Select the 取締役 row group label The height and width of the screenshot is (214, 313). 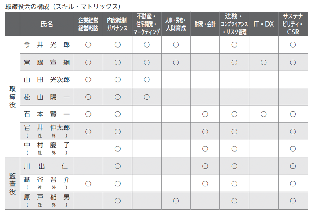pyautogui.click(x=13, y=97)
